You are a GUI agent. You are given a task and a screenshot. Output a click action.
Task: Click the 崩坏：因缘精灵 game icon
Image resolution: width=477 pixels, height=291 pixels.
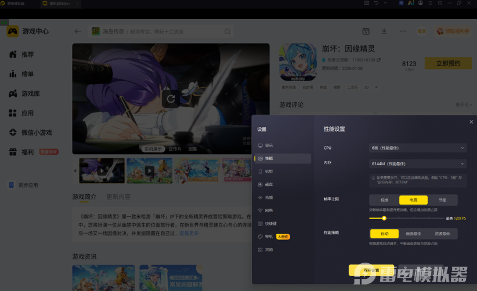(x=298, y=62)
